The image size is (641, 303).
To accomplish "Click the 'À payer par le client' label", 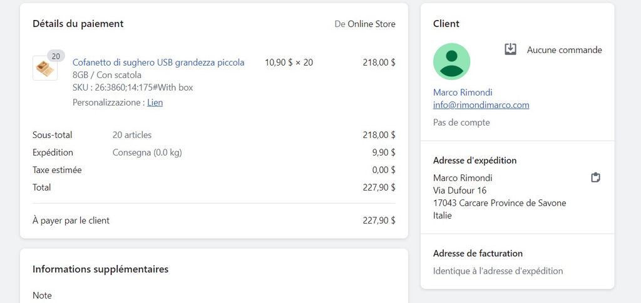I will point(71,221).
